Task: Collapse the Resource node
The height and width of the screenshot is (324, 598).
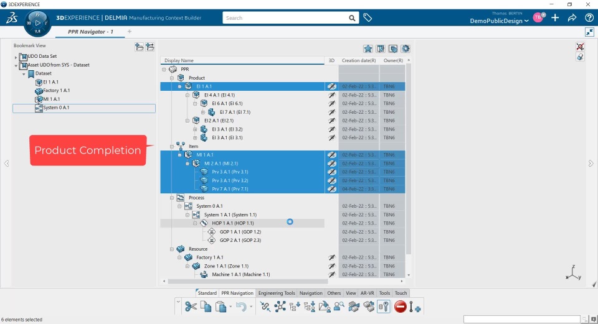Action: click(x=172, y=249)
